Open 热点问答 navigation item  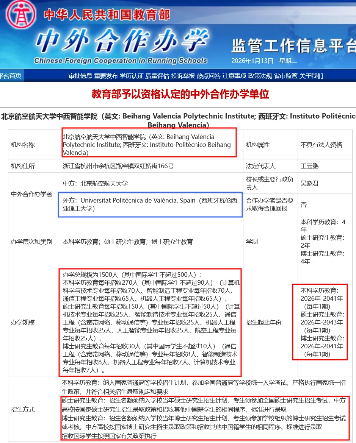click(209, 76)
